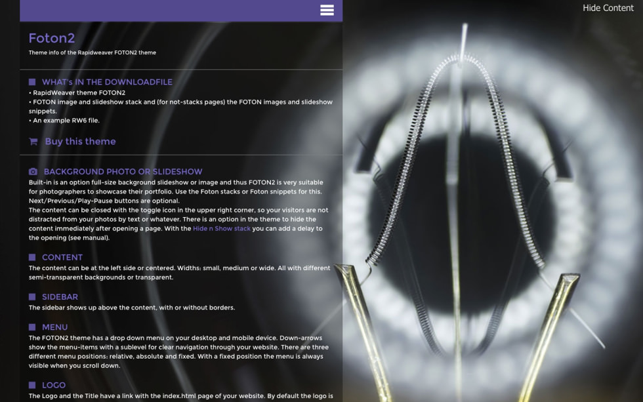Image resolution: width=643 pixels, height=402 pixels.
Task: Click the Foton2 site title
Action: click(x=52, y=38)
